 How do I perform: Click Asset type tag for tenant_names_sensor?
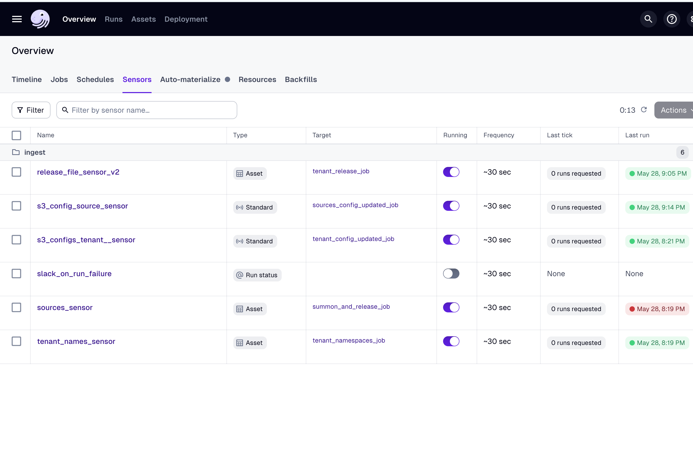tap(250, 343)
